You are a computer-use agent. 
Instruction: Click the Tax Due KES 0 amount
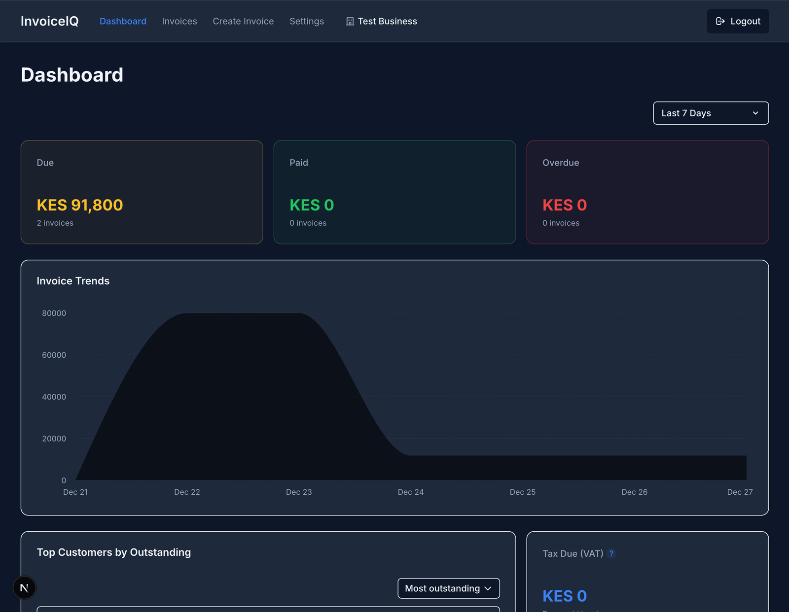coord(564,596)
